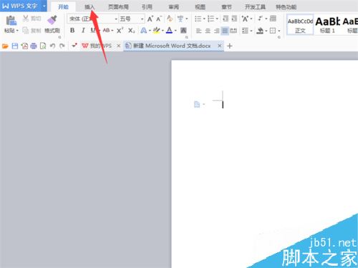Image resolution: width=358 pixels, height=268 pixels.
Task: Apply the 正文 style
Action: click(300, 25)
